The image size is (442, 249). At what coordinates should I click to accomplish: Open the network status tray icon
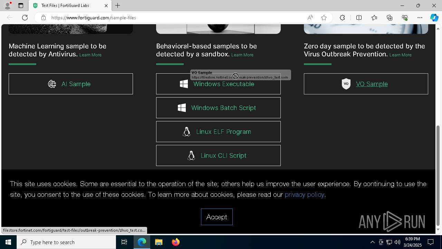[389, 242]
